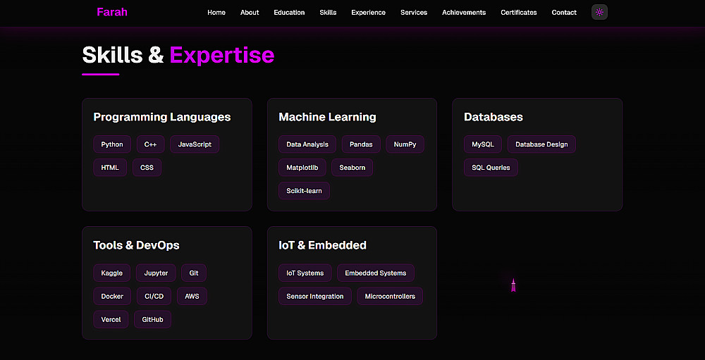The height and width of the screenshot is (360, 705).
Task: Click the Databases card heading
Action: coord(493,117)
